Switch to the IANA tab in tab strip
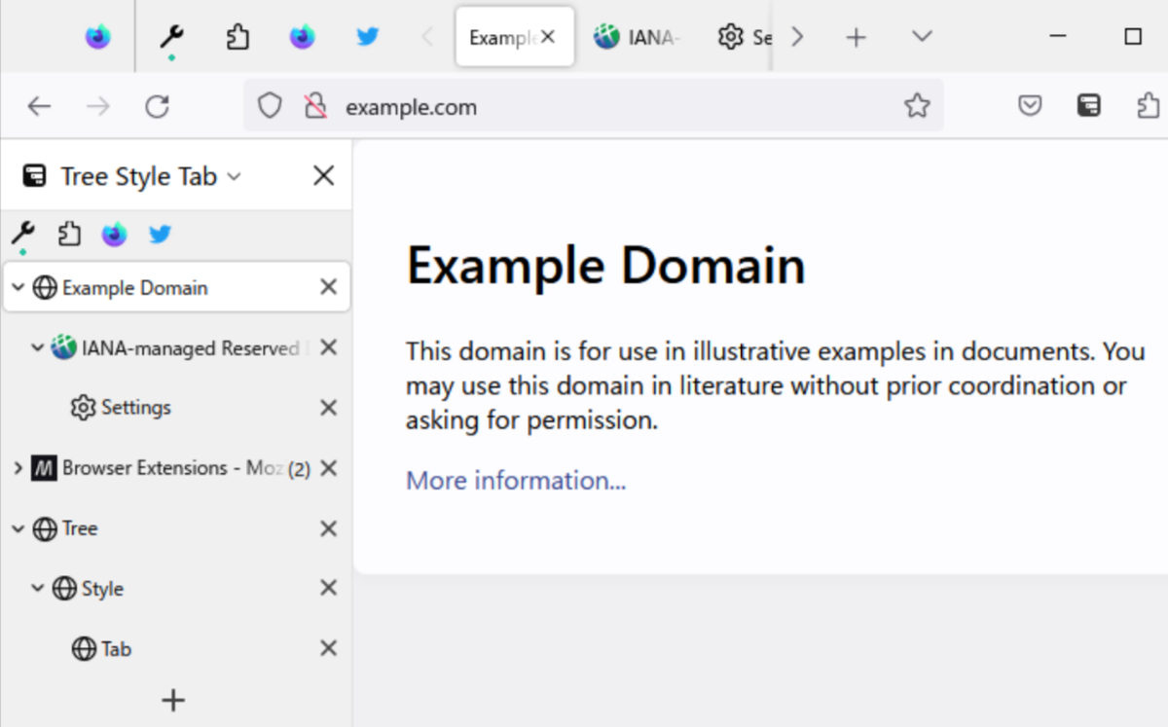The height and width of the screenshot is (727, 1168). click(x=638, y=37)
